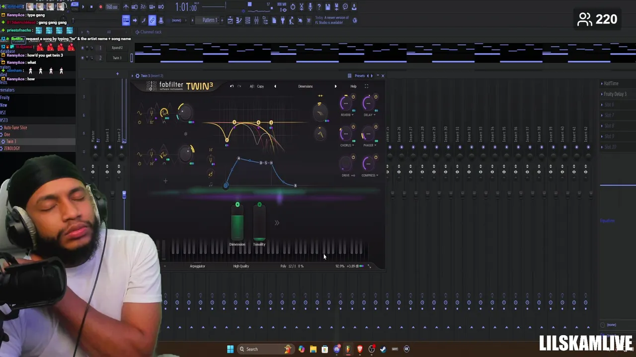Add oscillator with the plus icon

pos(165,181)
